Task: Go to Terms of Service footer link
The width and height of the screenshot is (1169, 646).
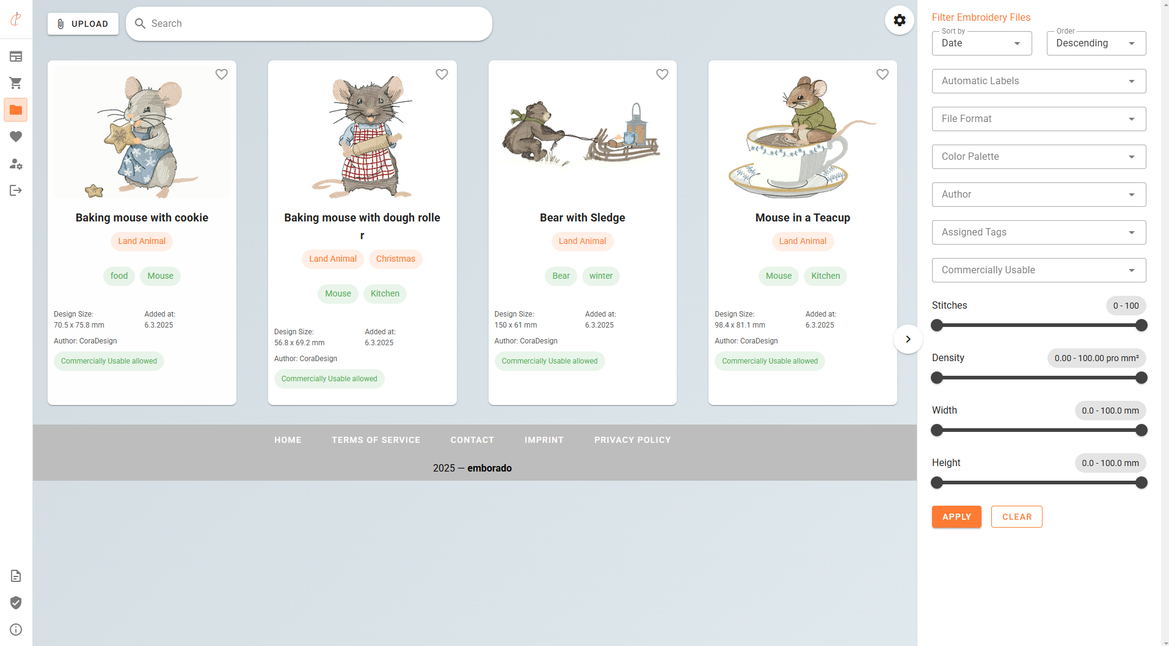Action: (x=376, y=440)
